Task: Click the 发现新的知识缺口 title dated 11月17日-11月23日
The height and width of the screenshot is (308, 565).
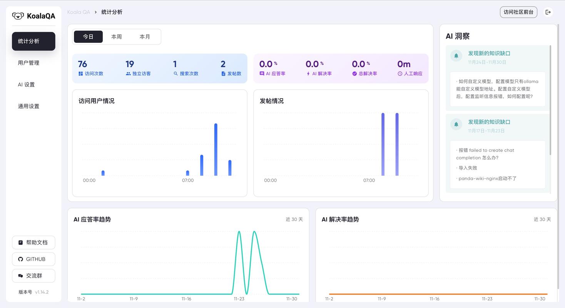Action: 489,122
